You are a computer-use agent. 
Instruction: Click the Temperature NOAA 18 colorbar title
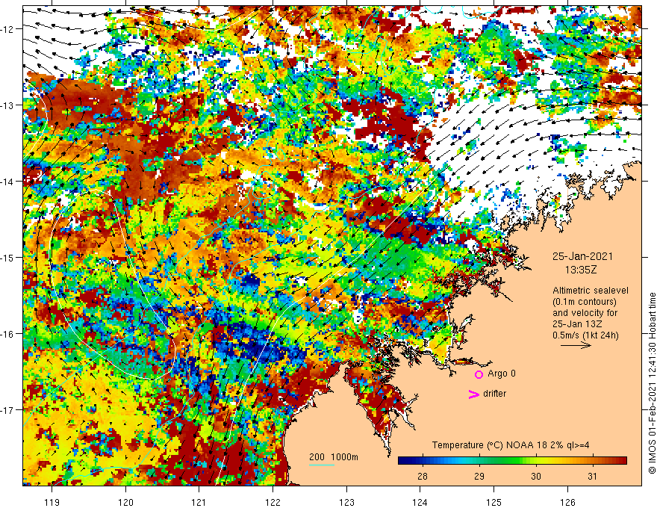511,444
